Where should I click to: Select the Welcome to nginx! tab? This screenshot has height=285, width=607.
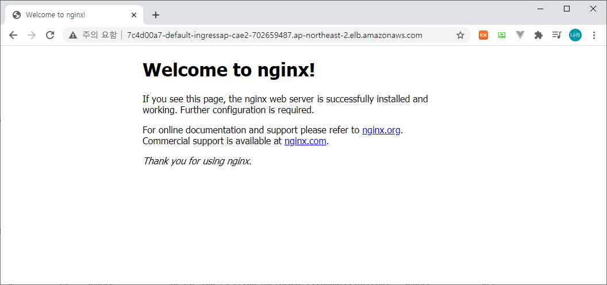(x=74, y=15)
